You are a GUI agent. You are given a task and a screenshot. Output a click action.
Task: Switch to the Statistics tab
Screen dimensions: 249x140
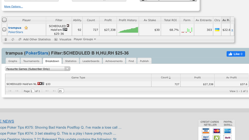pyautogui.click(x=71, y=61)
